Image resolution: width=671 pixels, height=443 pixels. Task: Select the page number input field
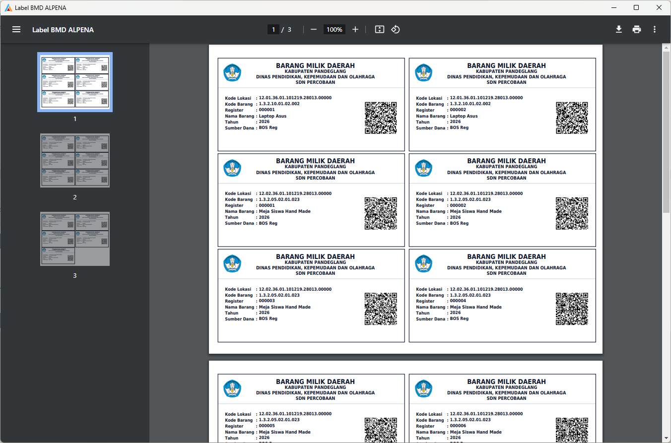[273, 29]
